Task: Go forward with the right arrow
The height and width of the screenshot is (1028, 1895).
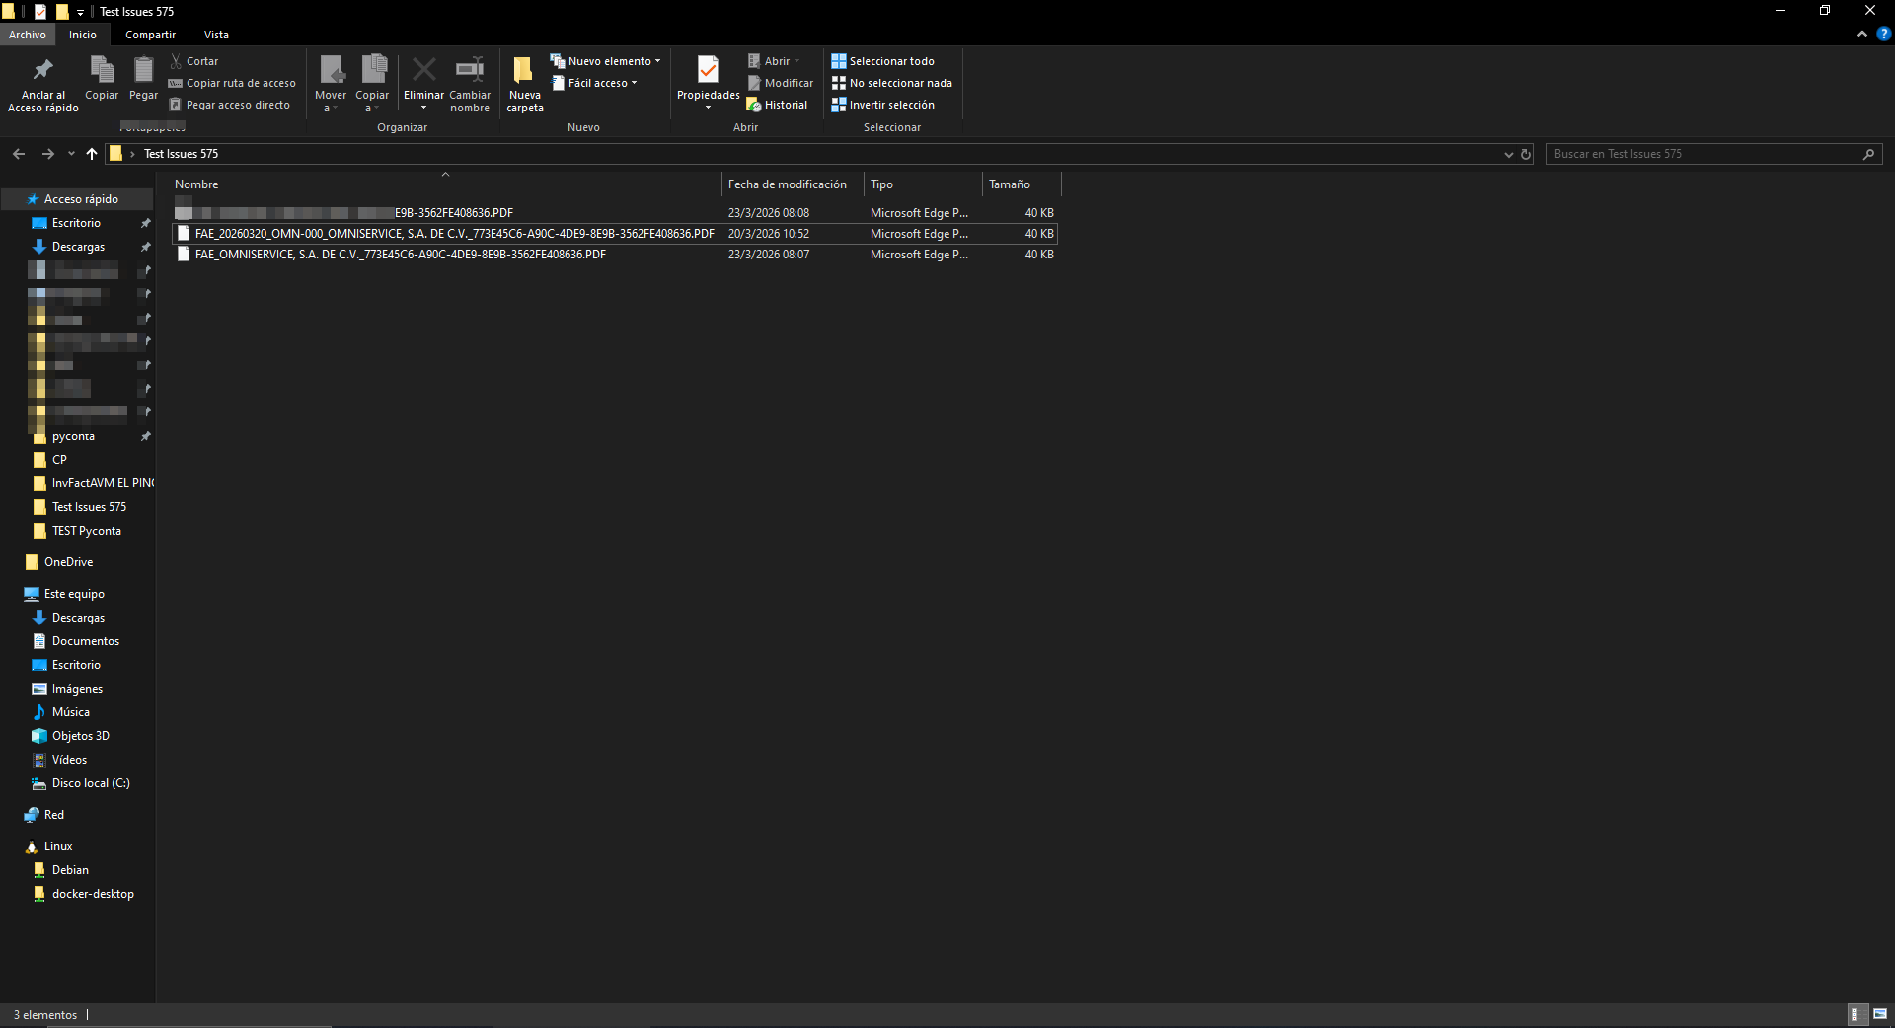Action: (47, 154)
